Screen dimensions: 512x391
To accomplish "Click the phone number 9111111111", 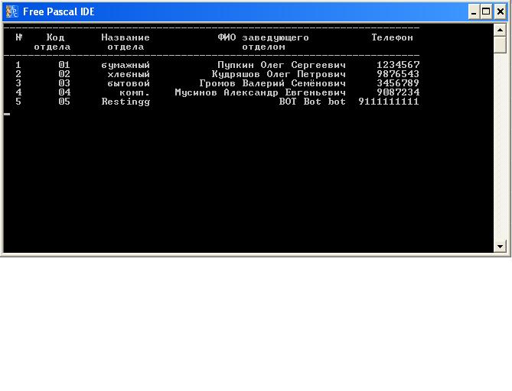I will (x=389, y=102).
